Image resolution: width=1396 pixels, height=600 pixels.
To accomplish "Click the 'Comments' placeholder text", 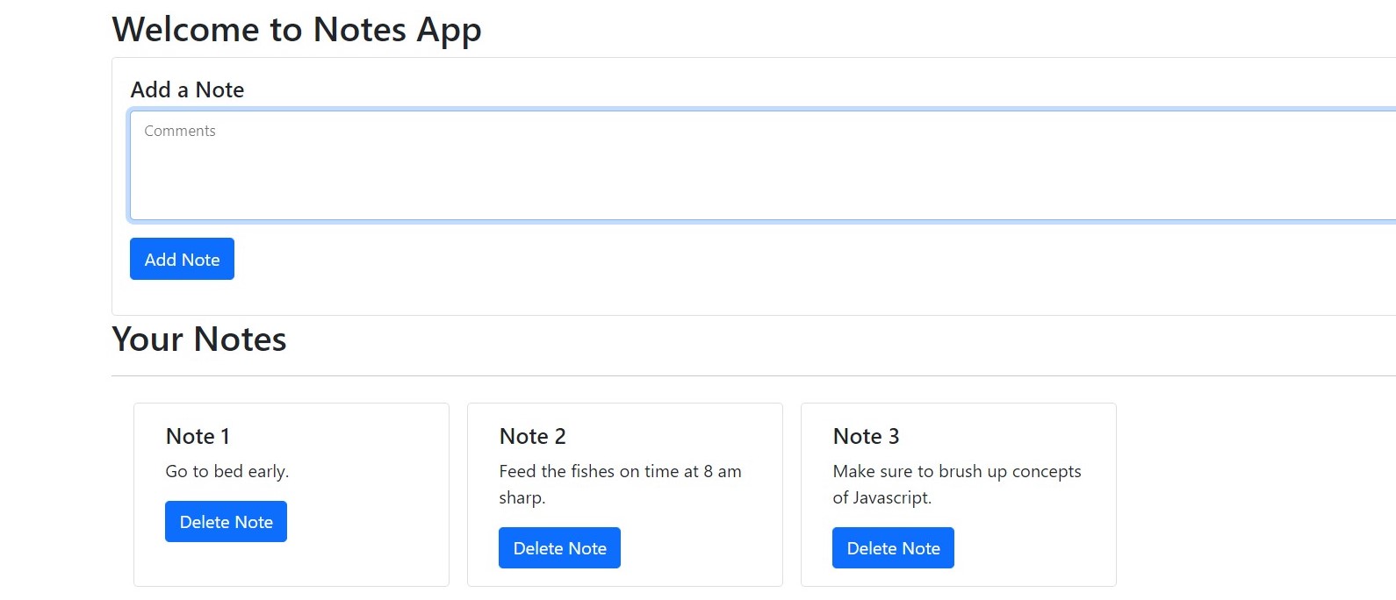I will pyautogui.click(x=180, y=131).
